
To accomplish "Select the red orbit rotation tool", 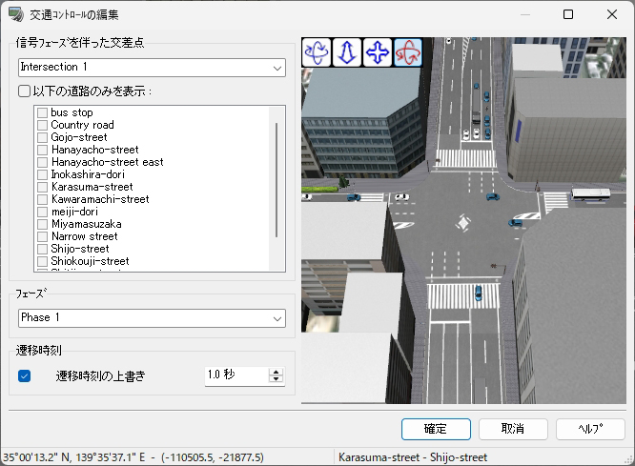I will (408, 53).
